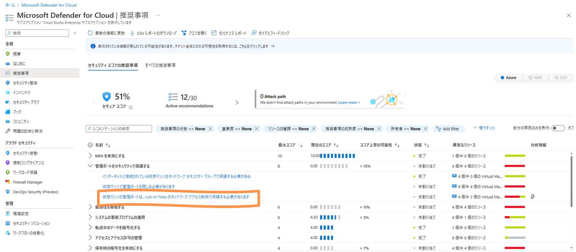Click 最新の情報に更新 refresh icon

pos(90,33)
